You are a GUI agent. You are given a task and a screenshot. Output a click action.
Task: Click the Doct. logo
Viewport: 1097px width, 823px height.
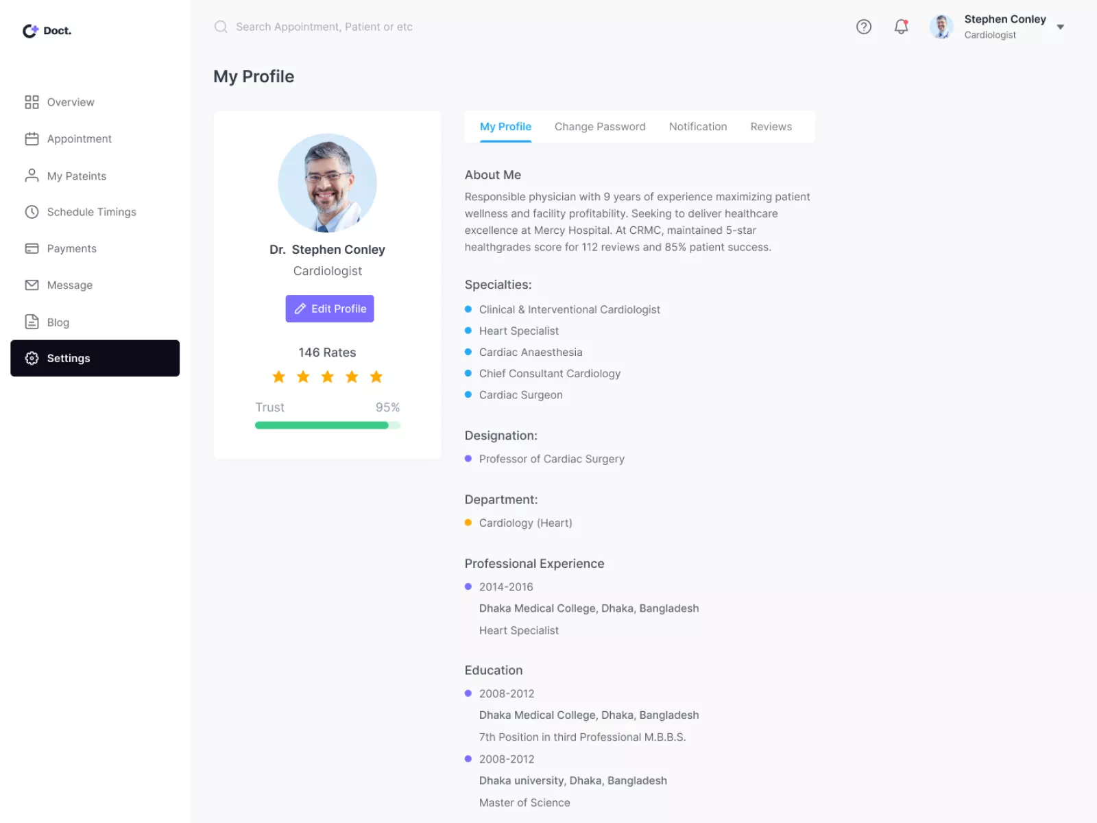[46, 30]
